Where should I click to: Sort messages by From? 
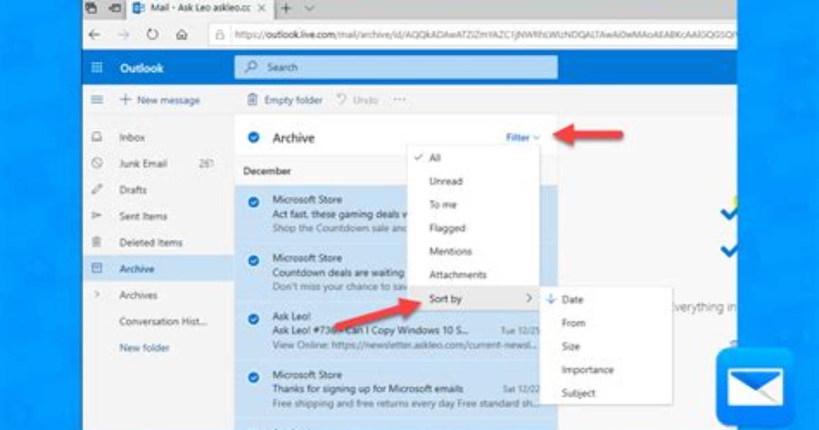click(x=606, y=323)
